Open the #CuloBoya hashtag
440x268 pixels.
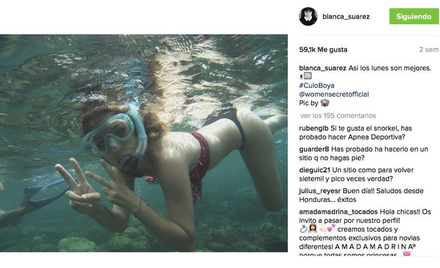pos(317,85)
